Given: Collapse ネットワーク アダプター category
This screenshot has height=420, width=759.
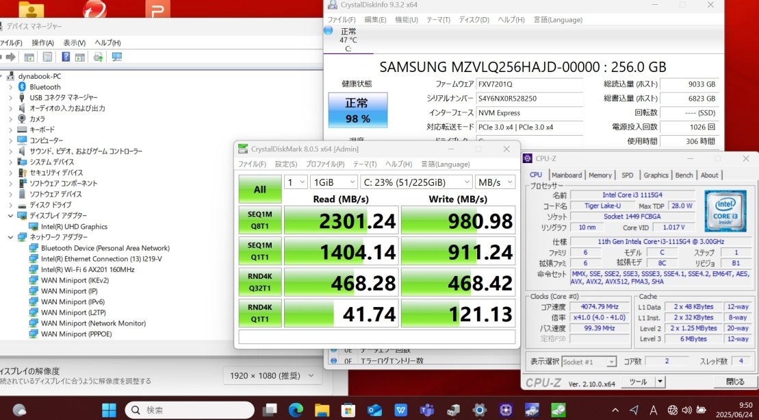Looking at the screenshot, I should click(10, 237).
